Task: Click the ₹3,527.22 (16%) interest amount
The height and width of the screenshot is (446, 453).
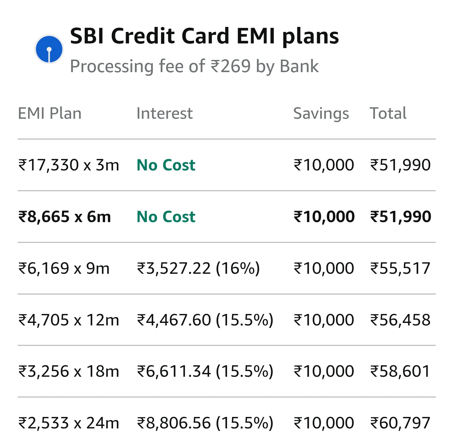Action: pos(198,268)
